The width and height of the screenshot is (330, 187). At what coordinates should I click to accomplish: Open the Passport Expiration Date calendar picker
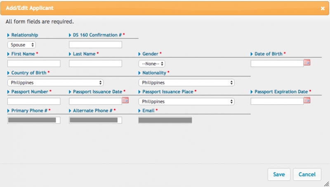coord(307,100)
